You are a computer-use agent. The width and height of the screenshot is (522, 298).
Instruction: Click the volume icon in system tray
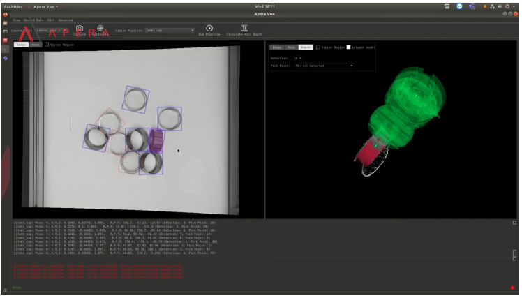[499, 6]
